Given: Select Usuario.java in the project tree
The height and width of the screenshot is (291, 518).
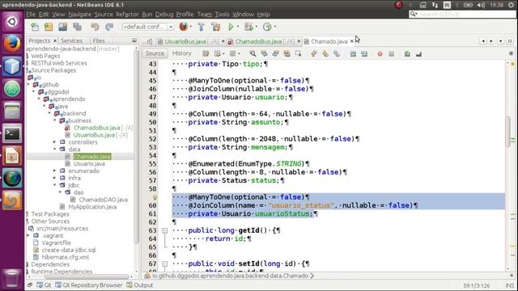Looking at the screenshot, I should click(x=89, y=163).
